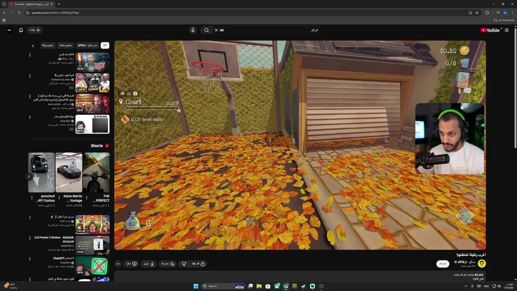
Task: Open Windows Start menu
Action: point(196,286)
